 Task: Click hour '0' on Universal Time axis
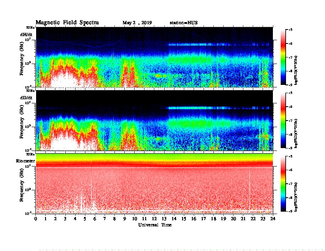[36, 219]
